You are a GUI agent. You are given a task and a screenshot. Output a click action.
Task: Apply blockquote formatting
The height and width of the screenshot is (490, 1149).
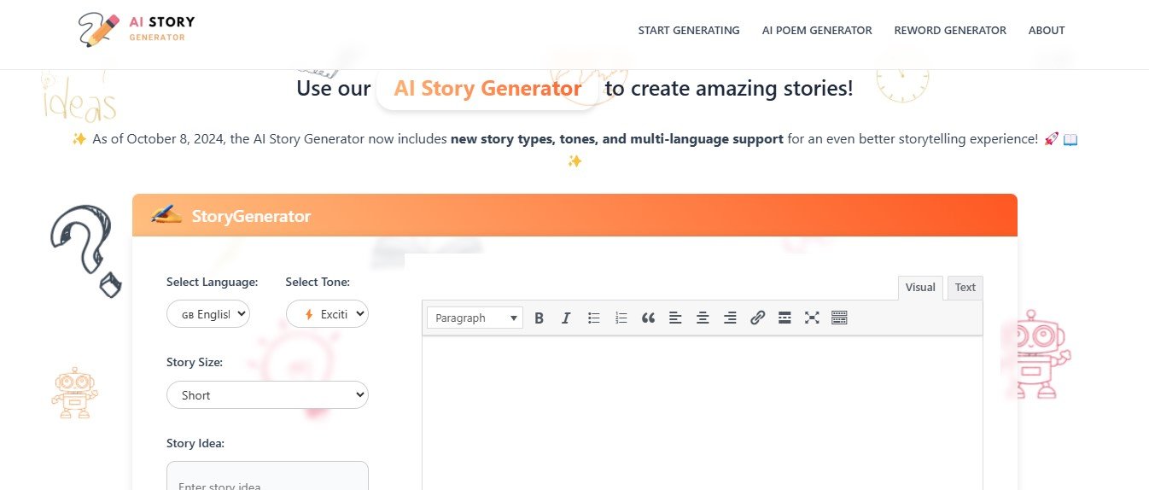pos(648,318)
